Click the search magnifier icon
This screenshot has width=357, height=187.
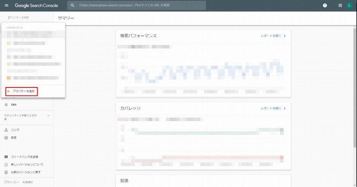[72, 5]
